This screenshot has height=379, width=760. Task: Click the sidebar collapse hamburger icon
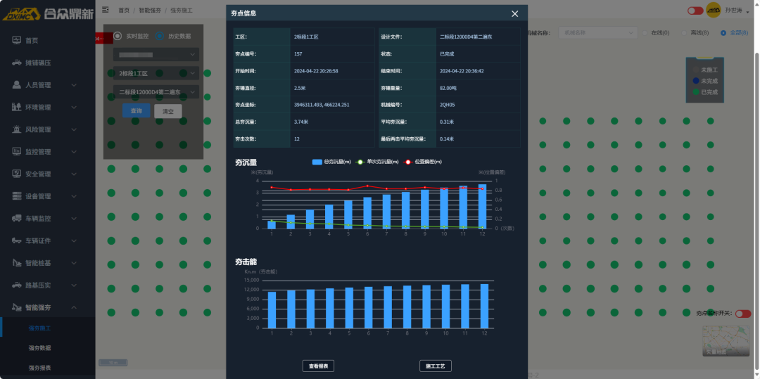pos(106,10)
